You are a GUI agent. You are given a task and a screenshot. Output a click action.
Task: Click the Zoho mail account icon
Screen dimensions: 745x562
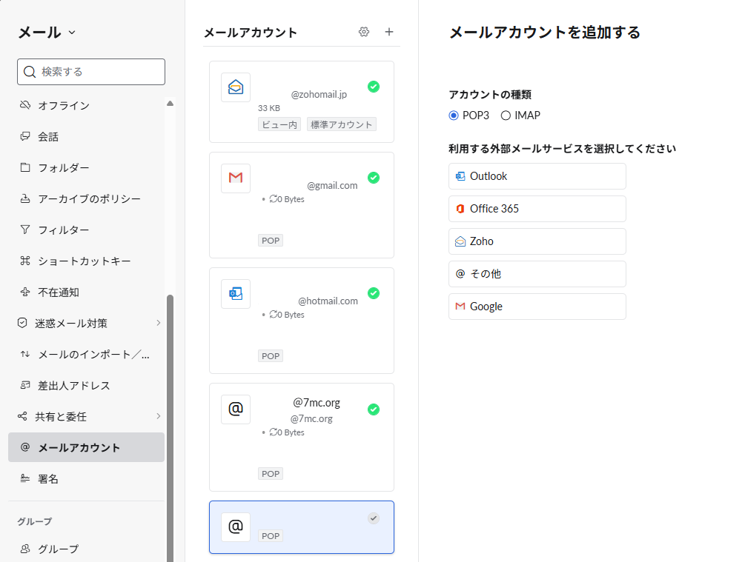click(x=236, y=87)
